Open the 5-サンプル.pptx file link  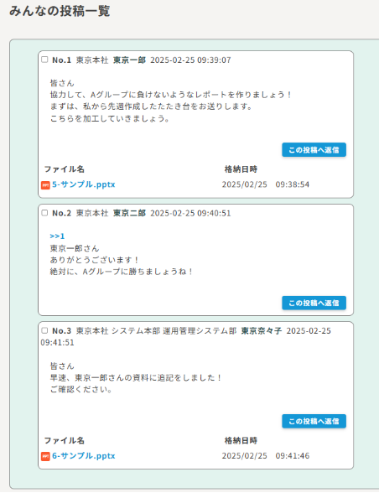pos(84,184)
